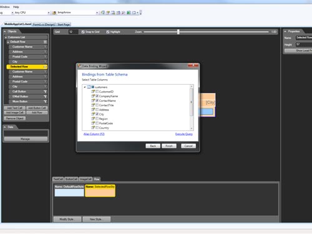Tick the PostalCode column checkbox
The height and width of the screenshot is (234, 312).
(x=97, y=123)
